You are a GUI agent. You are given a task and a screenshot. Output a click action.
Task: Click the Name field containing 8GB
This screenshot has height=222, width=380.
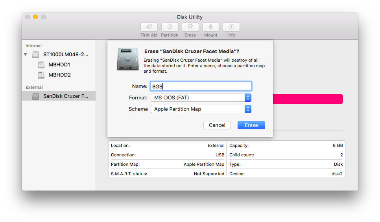[x=201, y=86]
